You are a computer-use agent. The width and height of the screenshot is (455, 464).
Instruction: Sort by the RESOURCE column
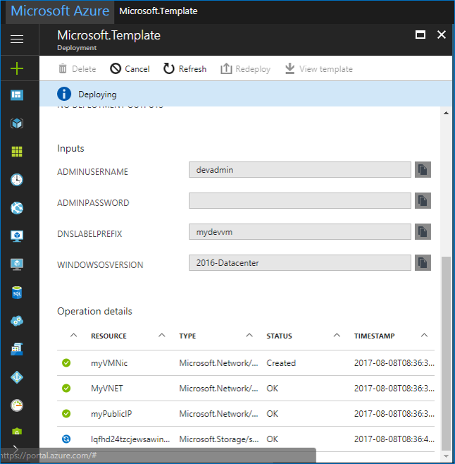tap(108, 336)
